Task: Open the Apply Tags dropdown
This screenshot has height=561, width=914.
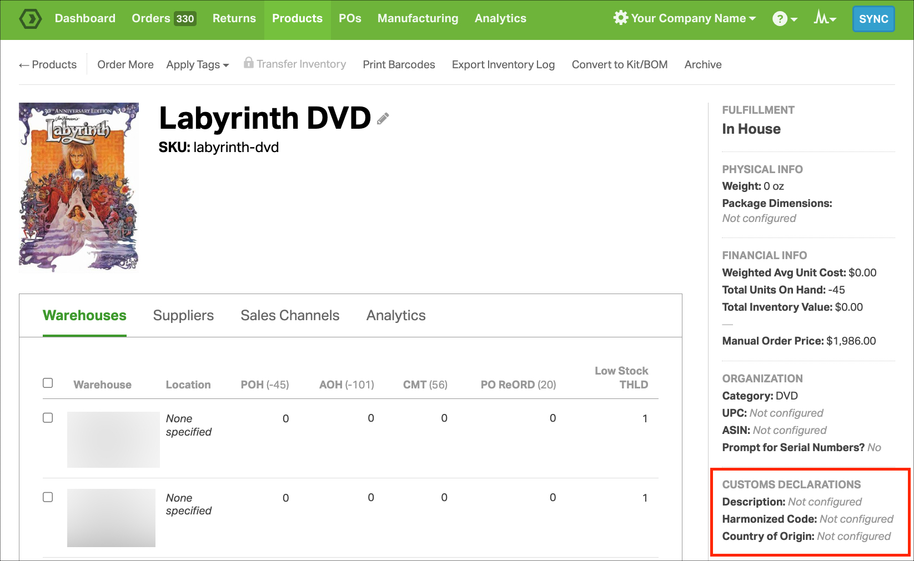Action: tap(198, 64)
